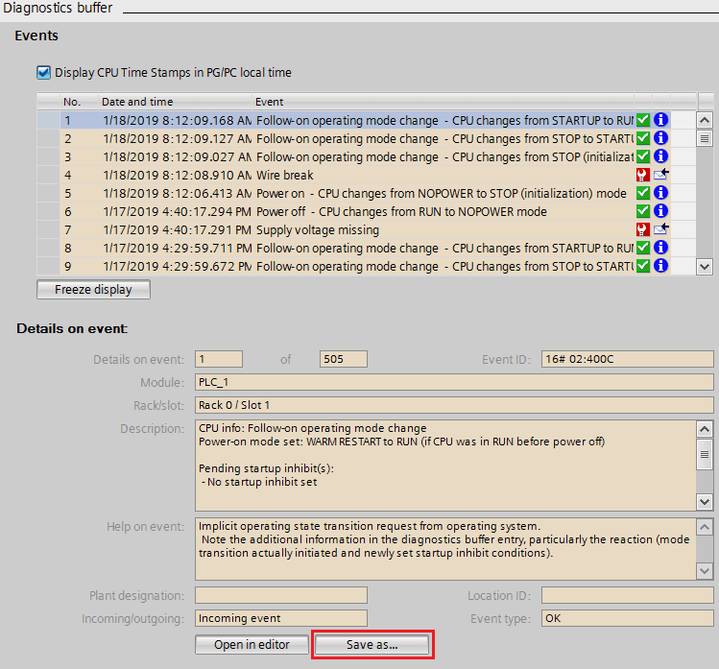Click Help on event scroll up arrow

pos(705,527)
